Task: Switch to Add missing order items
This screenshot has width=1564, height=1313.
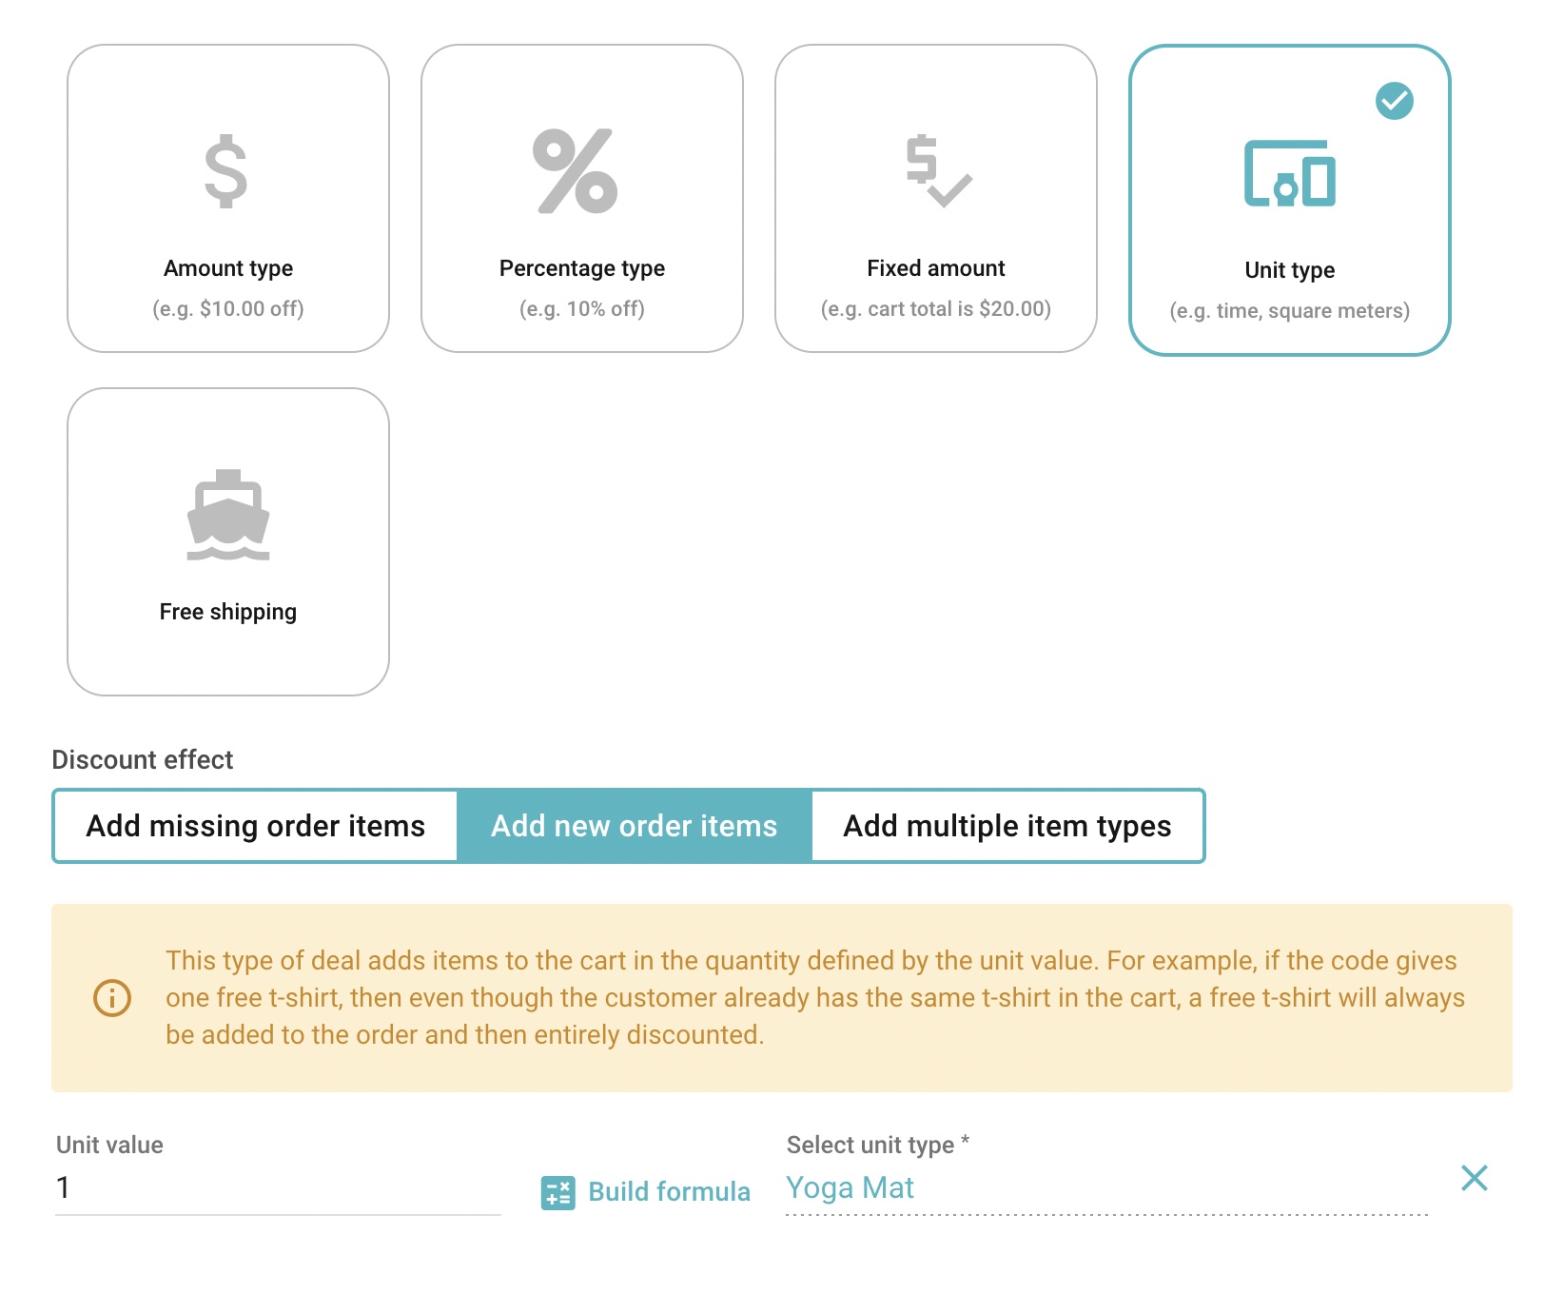Action: click(256, 826)
